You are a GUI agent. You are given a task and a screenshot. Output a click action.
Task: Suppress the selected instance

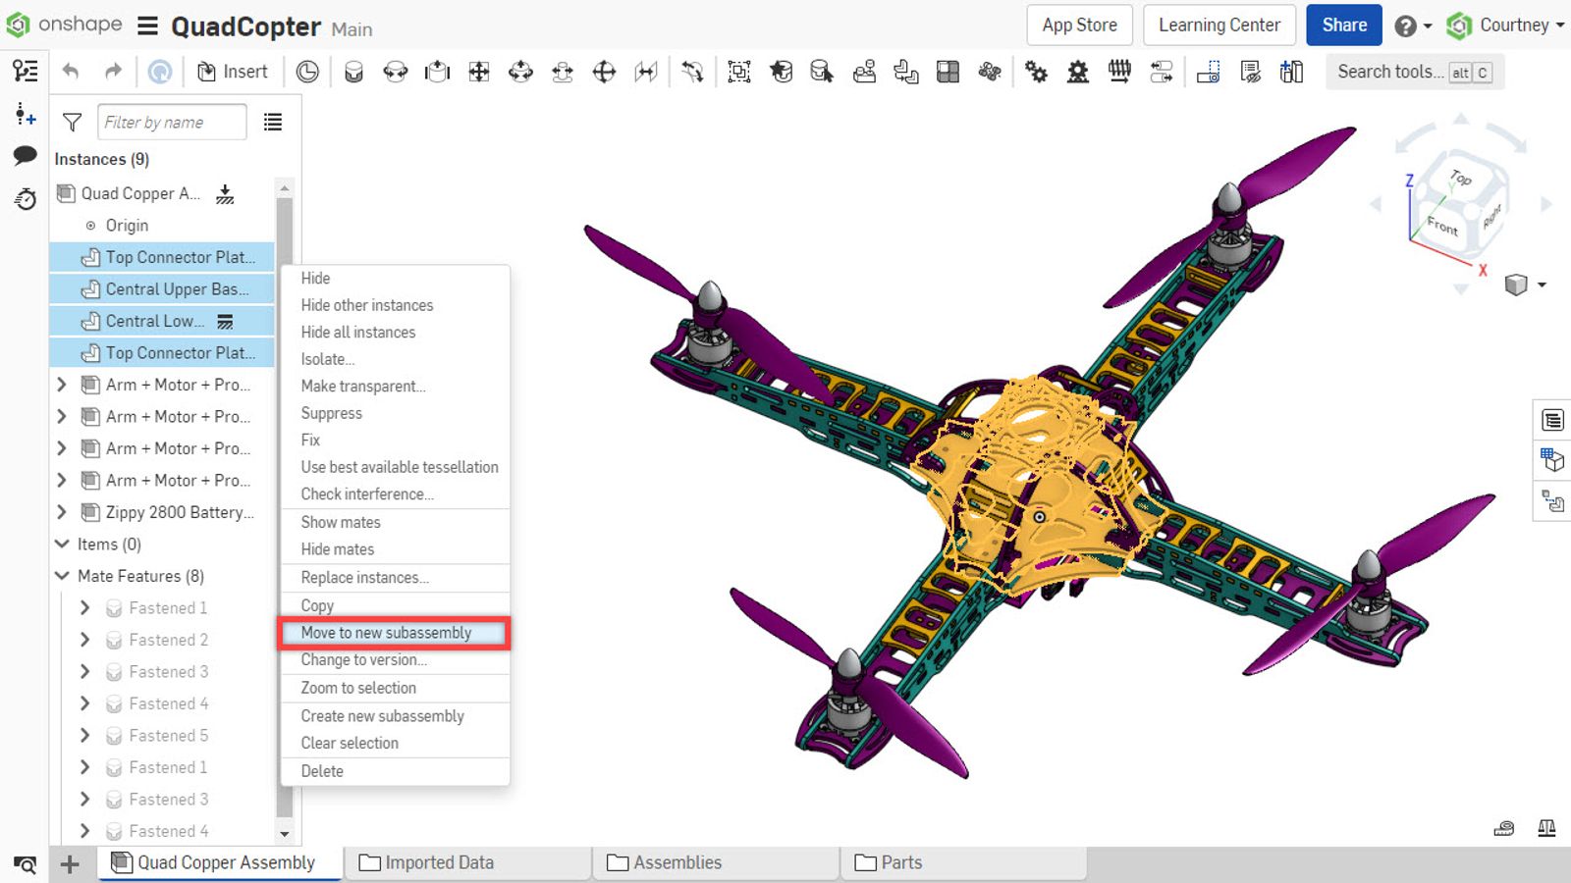331,413
